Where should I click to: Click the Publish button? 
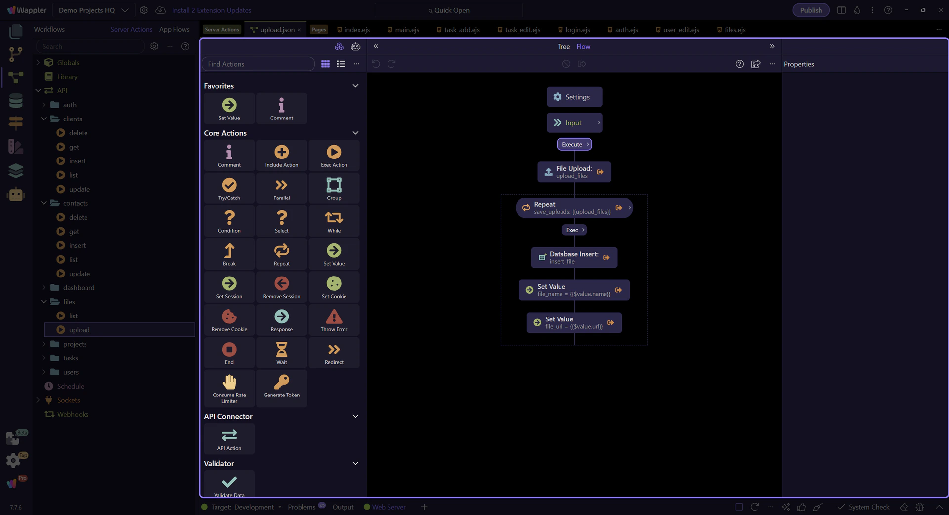(811, 10)
